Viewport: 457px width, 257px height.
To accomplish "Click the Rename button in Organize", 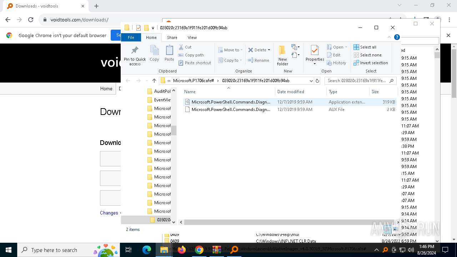I will click(x=259, y=60).
